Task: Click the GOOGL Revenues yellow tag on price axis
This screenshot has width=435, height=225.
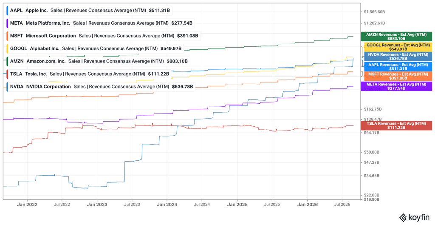Action: click(398, 47)
